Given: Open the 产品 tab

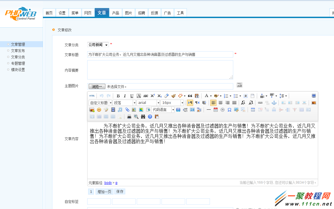Looking at the screenshot, I should 116,13.
